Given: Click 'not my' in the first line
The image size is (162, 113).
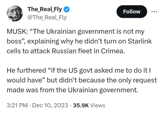Looking at the screenshot, I should point(134,32).
